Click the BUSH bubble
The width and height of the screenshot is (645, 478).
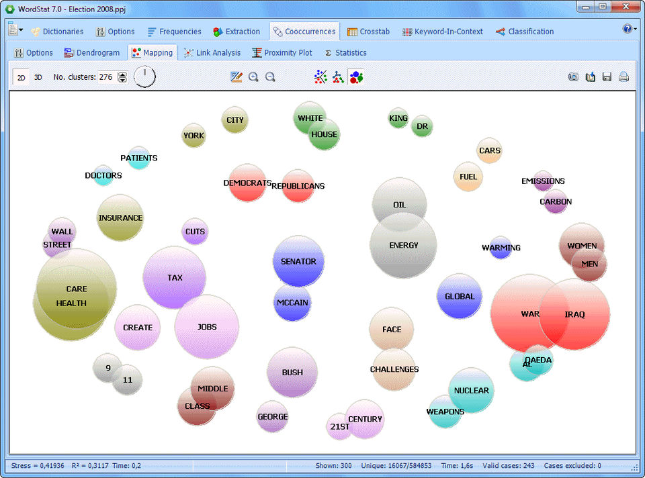(x=292, y=373)
